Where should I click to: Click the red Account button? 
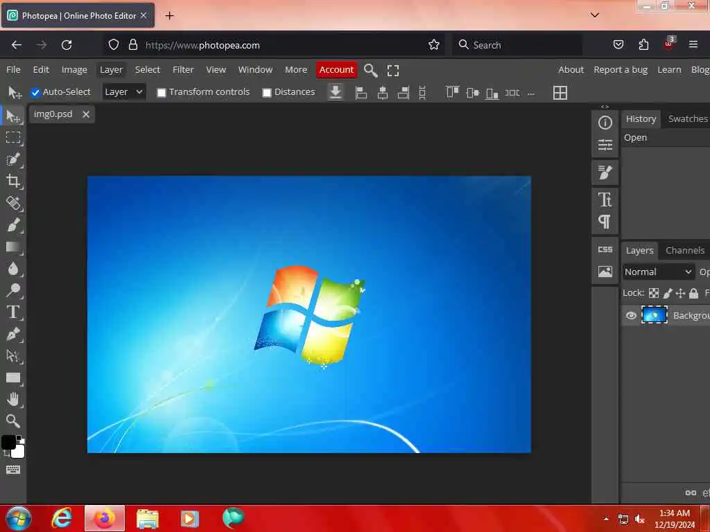[x=336, y=70]
